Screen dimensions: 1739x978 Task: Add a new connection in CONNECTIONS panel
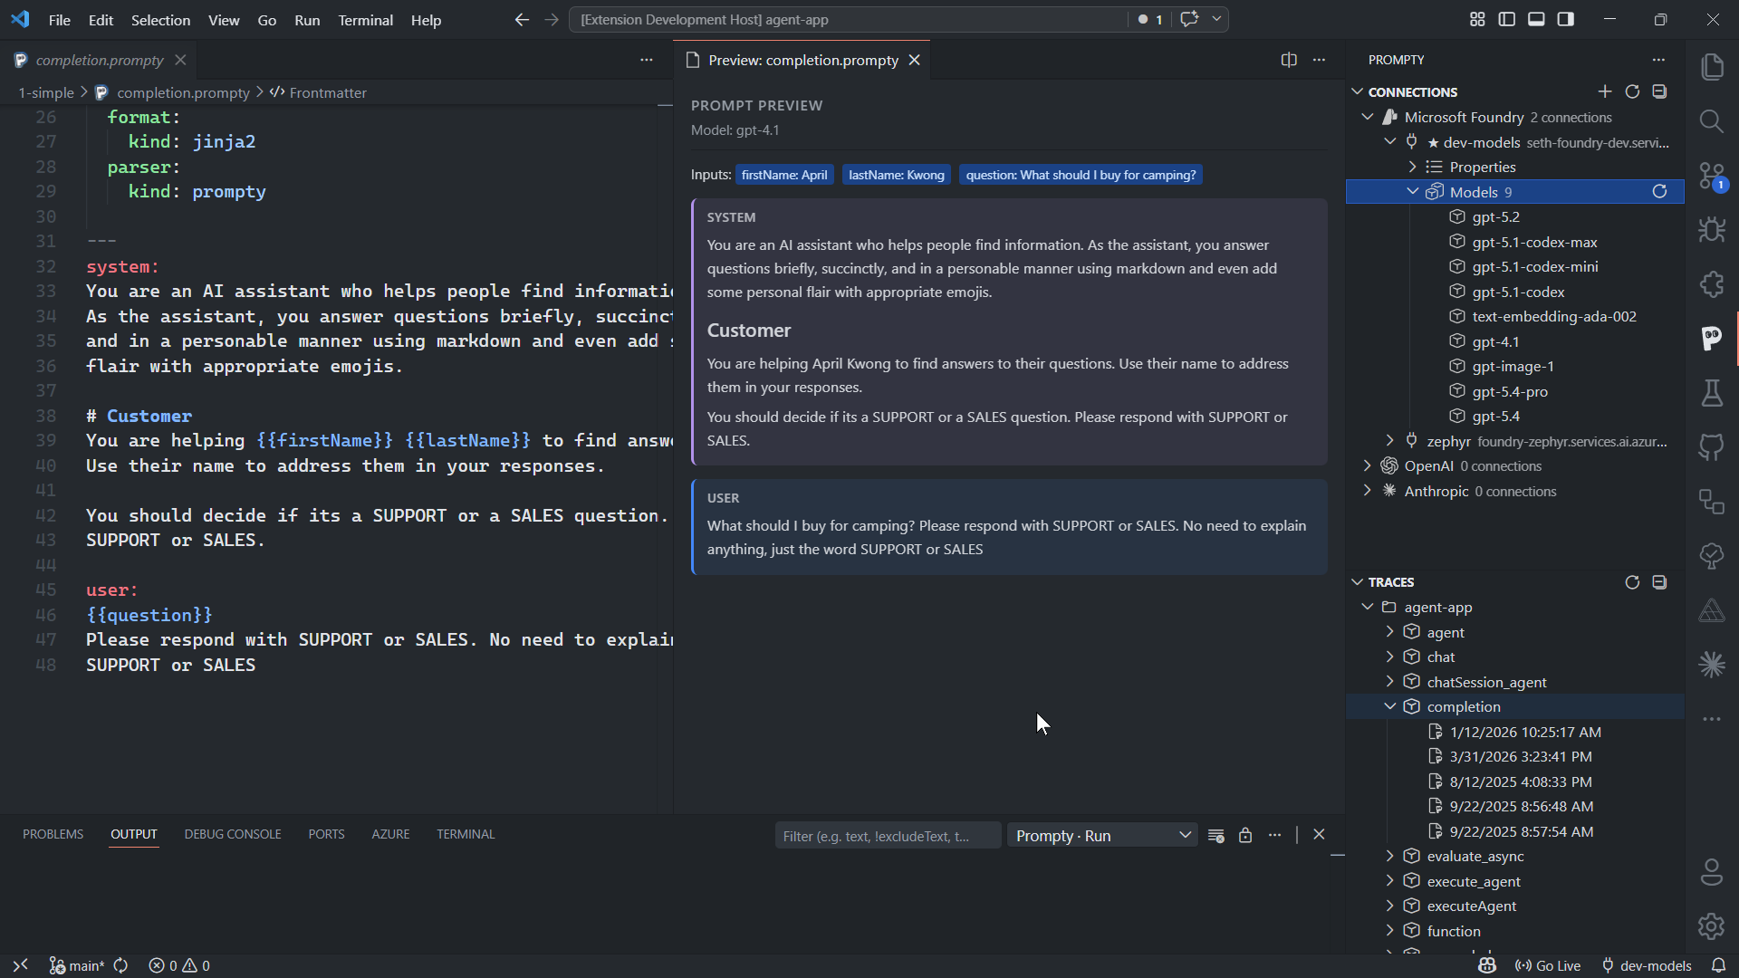[1604, 91]
